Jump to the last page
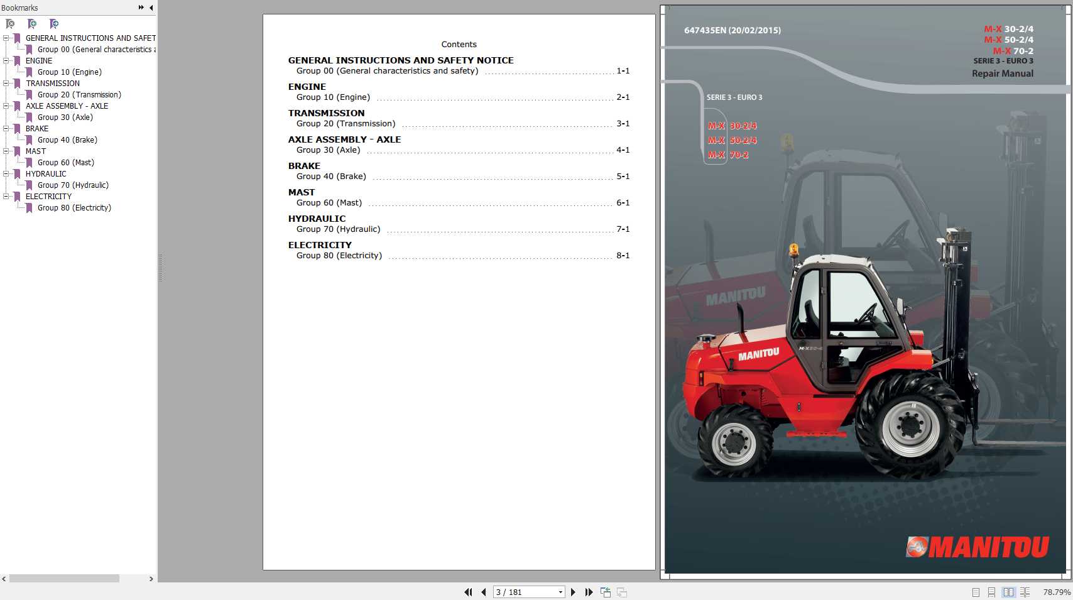The width and height of the screenshot is (1073, 600). [x=589, y=592]
